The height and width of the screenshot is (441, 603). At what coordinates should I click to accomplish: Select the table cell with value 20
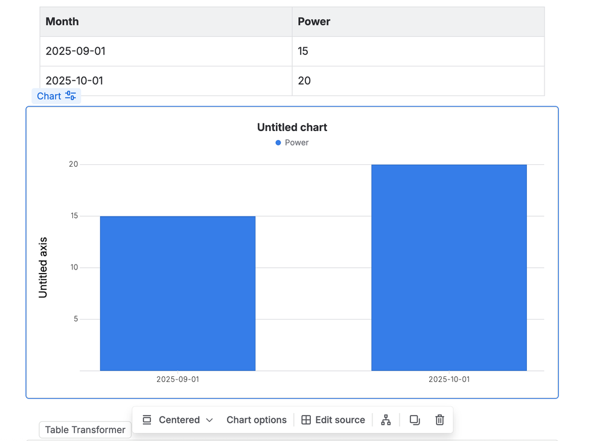pyautogui.click(x=418, y=81)
